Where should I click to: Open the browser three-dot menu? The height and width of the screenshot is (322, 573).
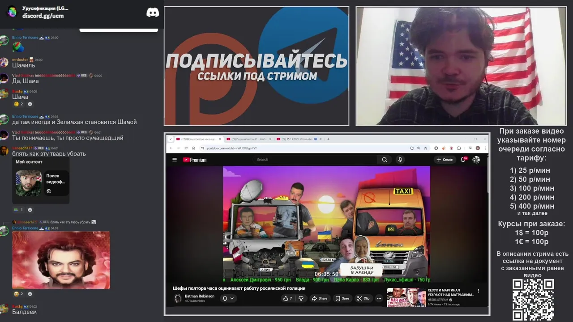click(484, 148)
